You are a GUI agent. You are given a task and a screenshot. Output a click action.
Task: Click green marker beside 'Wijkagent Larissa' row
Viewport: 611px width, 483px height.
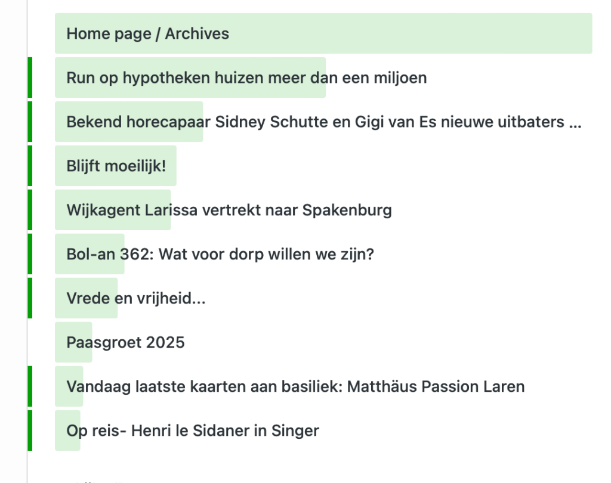point(30,210)
